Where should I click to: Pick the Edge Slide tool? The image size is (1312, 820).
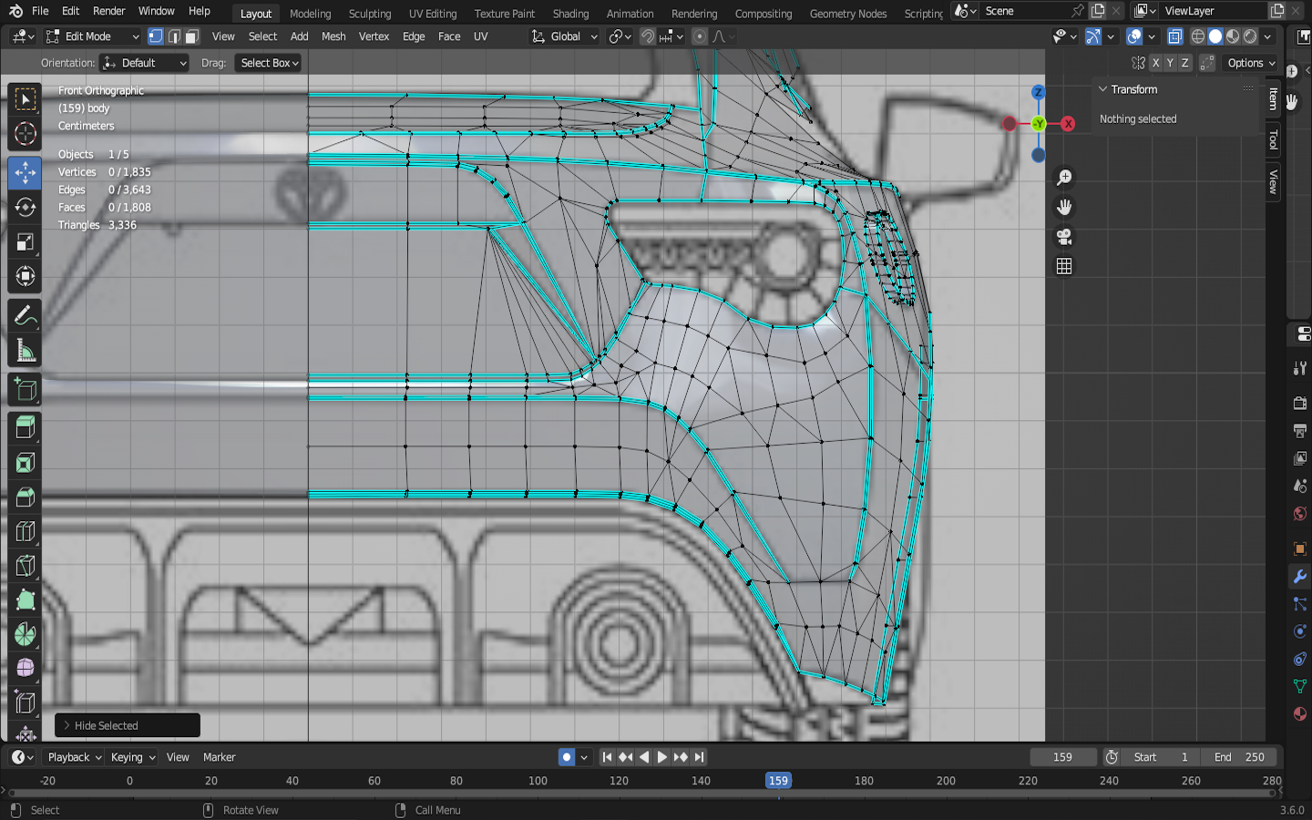click(x=25, y=704)
